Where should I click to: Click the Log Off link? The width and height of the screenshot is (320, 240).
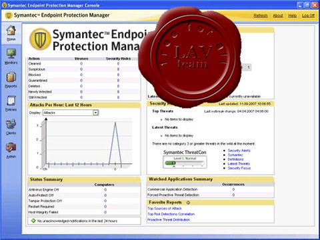pos(308,15)
